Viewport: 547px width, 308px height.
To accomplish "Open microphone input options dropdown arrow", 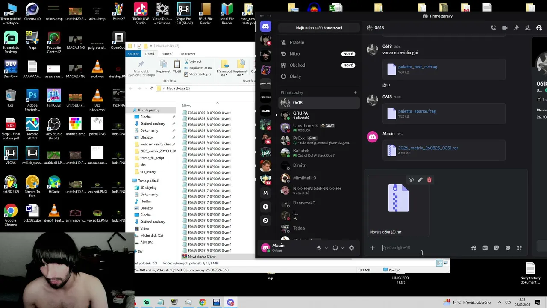I will [326, 248].
